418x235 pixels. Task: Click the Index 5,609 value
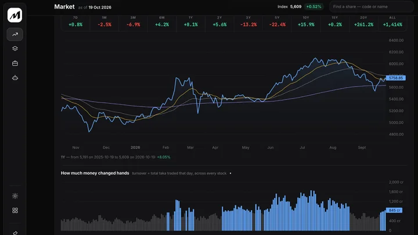(289, 6)
